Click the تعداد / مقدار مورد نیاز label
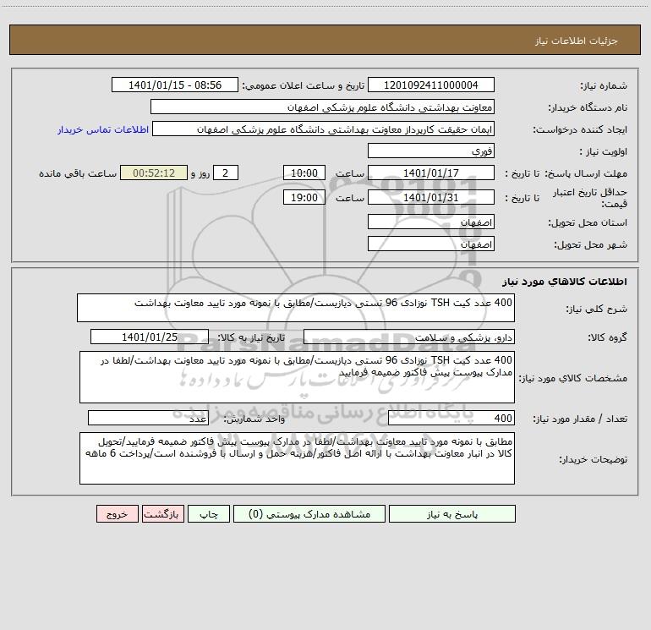This screenshot has height=630, width=651. click(580, 419)
